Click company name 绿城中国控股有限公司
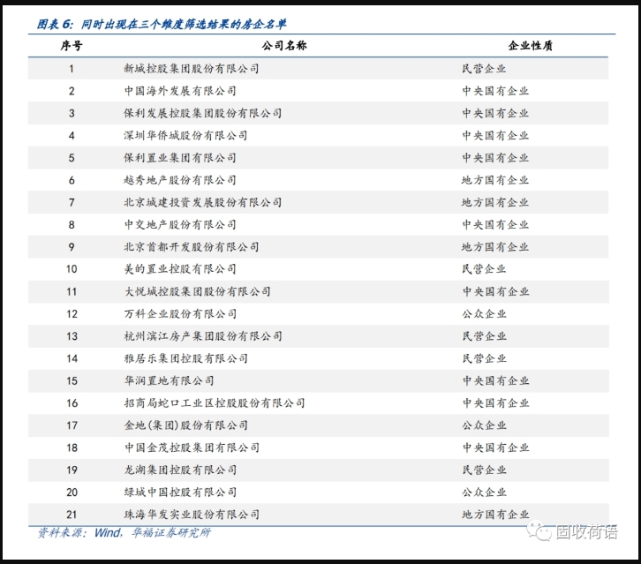This screenshot has width=641, height=564. (x=180, y=493)
